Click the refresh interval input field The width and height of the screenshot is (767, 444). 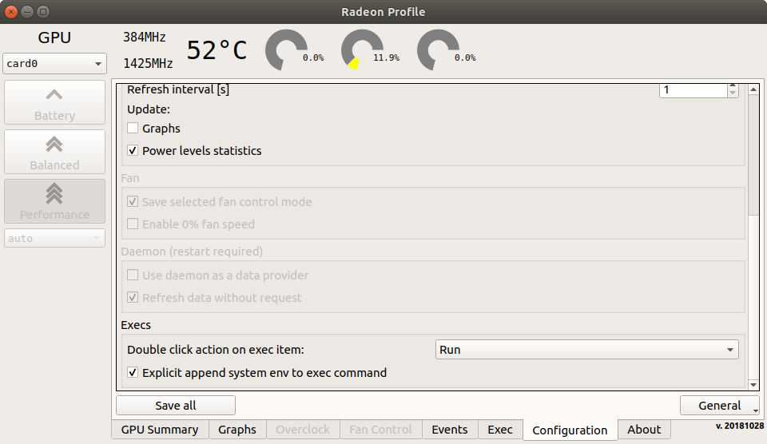pos(693,90)
